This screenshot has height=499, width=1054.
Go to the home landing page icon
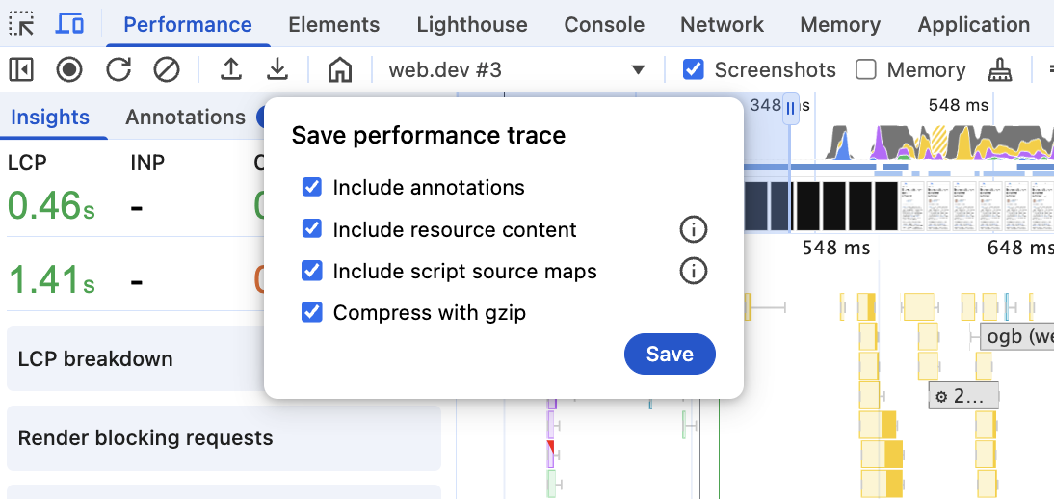(x=339, y=69)
